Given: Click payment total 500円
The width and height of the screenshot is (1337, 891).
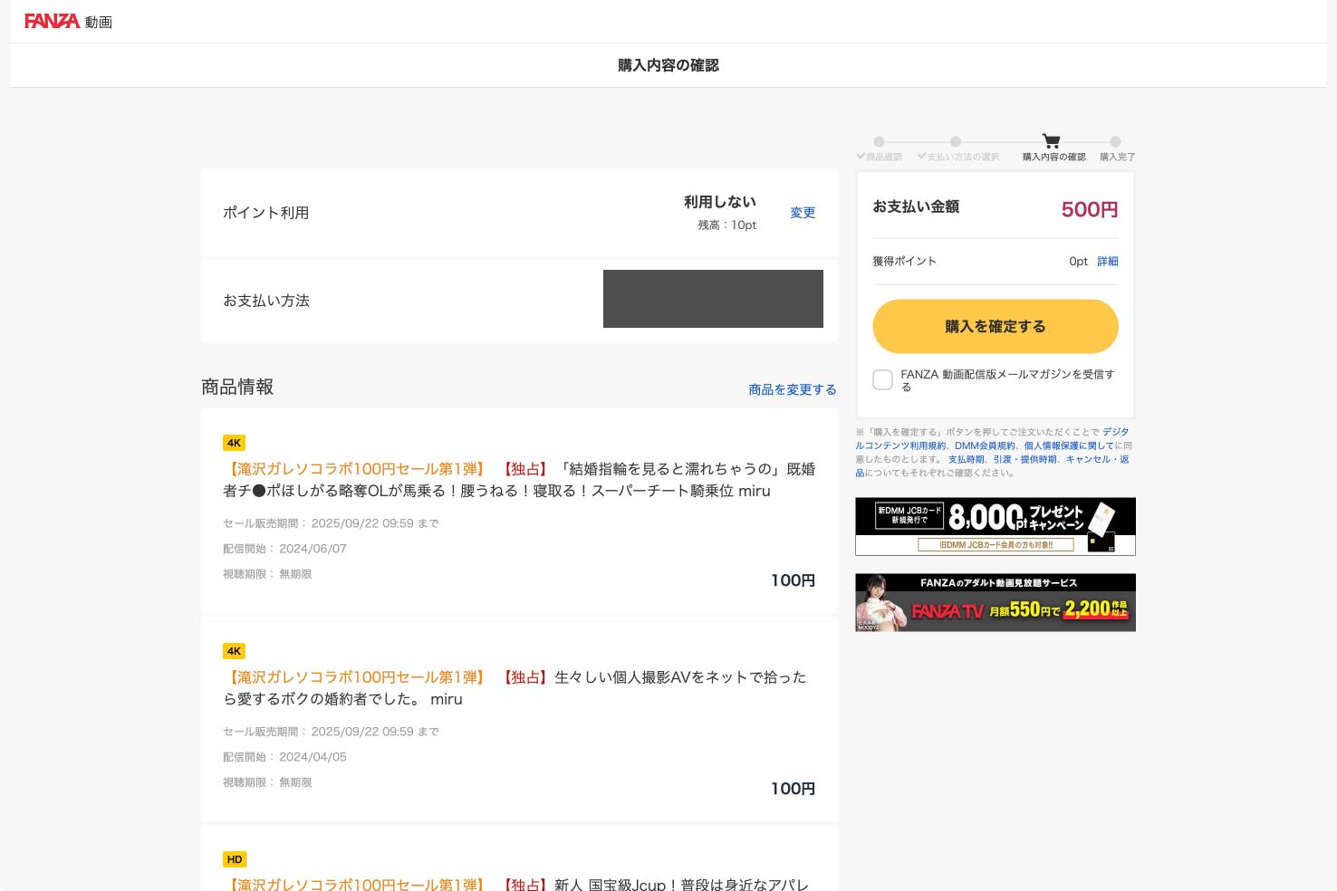Looking at the screenshot, I should 1090,209.
